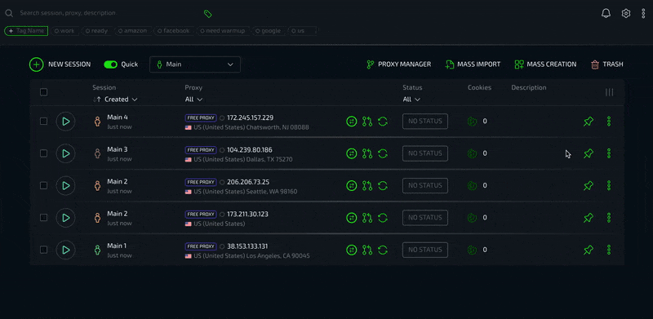Open the Proxy All filter dropdown

(x=193, y=100)
